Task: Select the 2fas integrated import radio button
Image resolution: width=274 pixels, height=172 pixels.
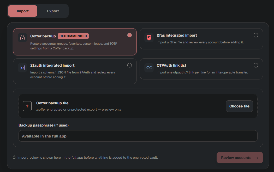Action: click(x=256, y=35)
